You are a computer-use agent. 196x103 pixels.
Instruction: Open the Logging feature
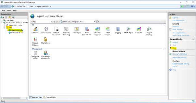(118, 30)
